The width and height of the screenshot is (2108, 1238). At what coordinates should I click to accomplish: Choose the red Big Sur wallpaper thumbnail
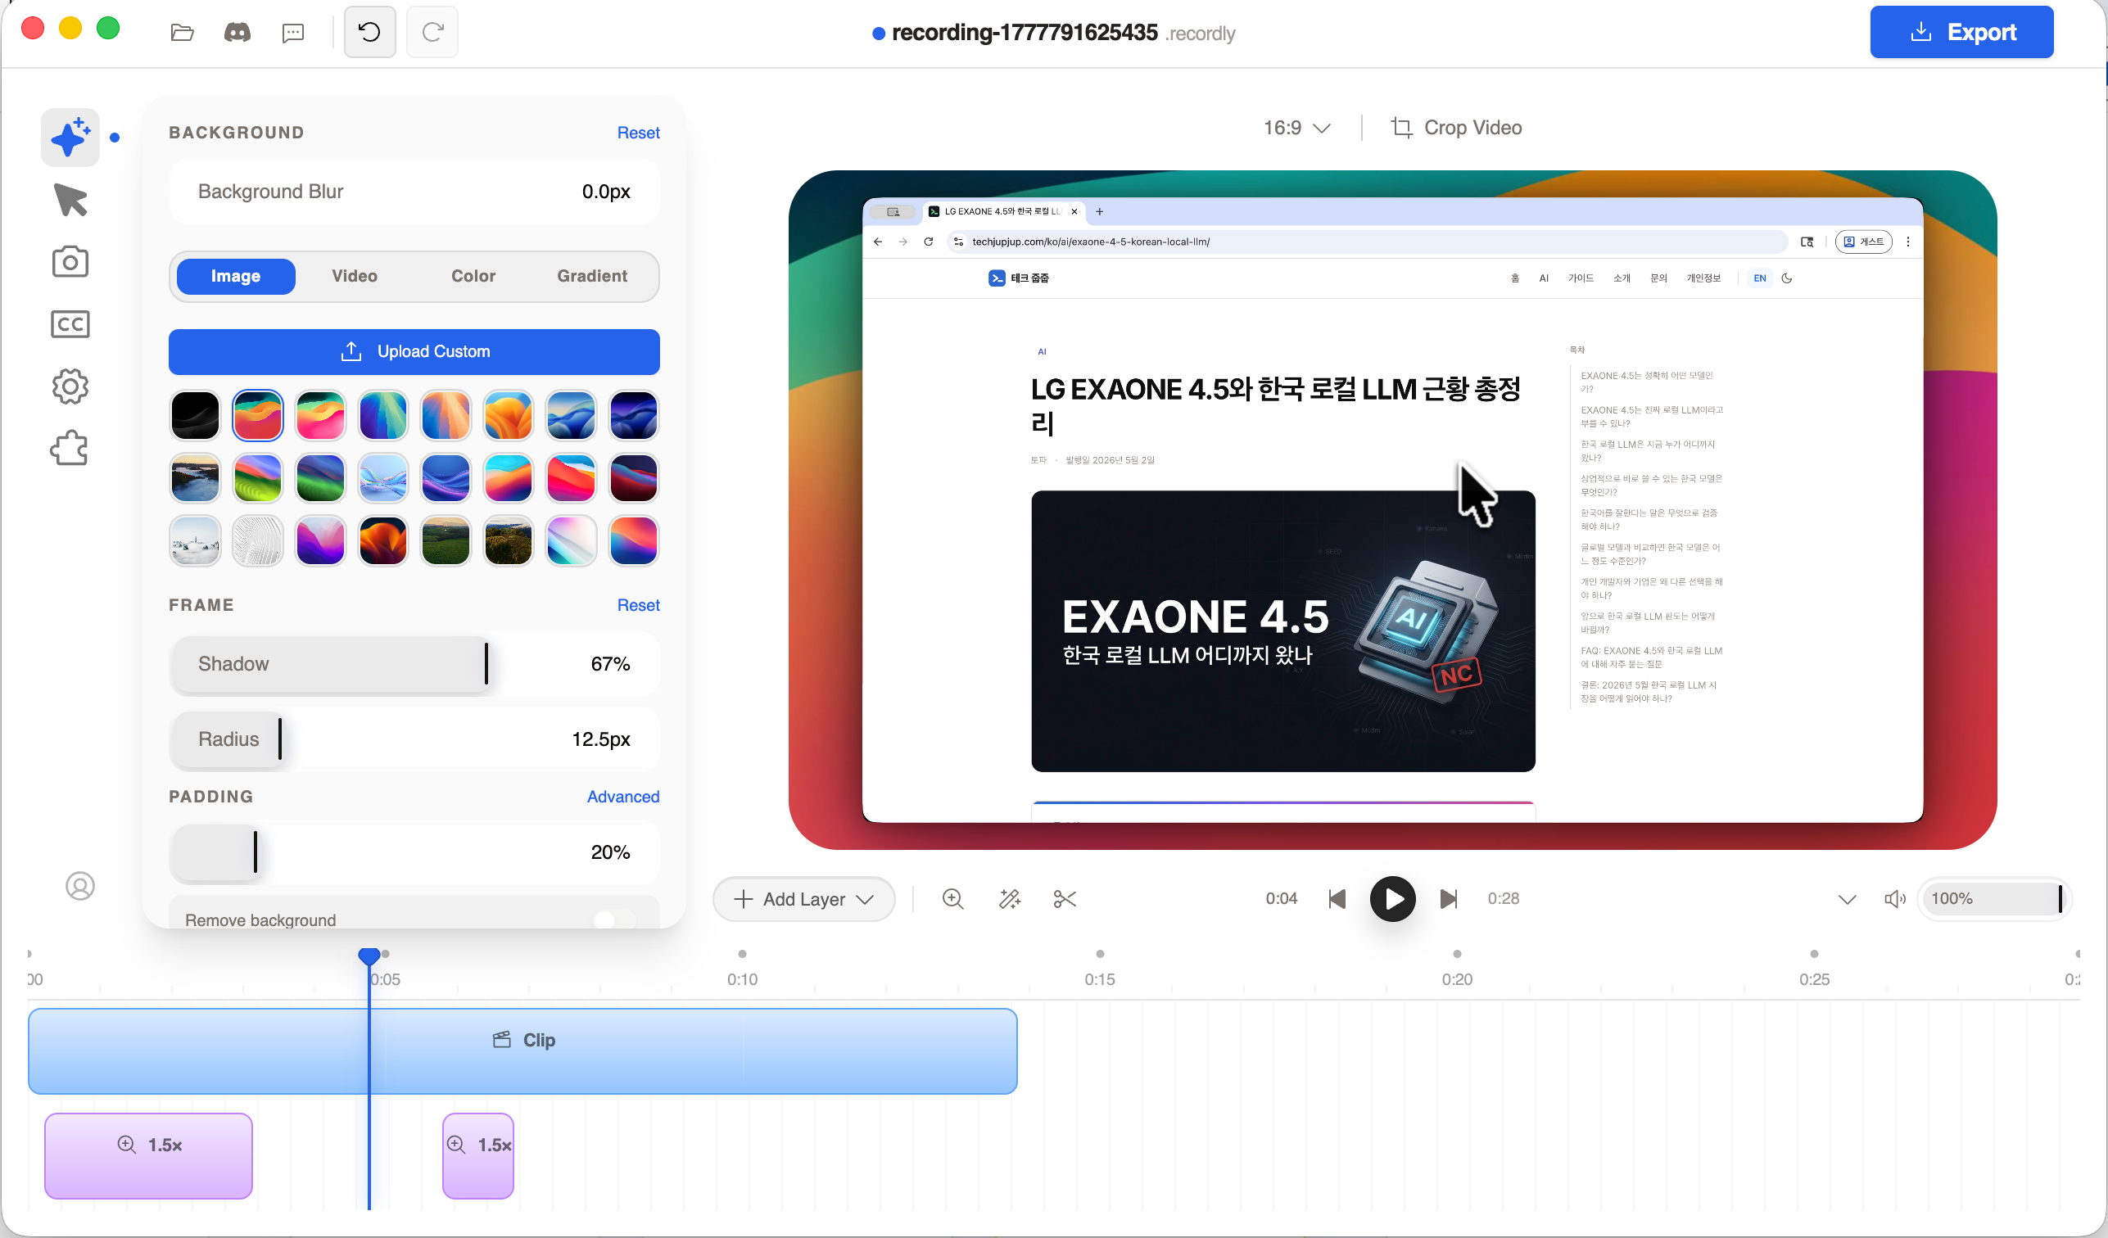coord(571,478)
